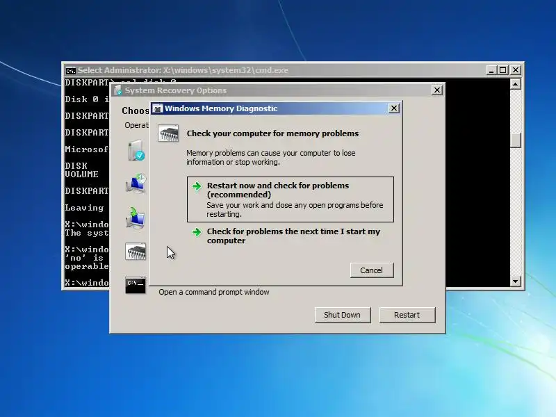
Task: Click the 'Disk 0 i' line in cmd window
Action: 87,99
